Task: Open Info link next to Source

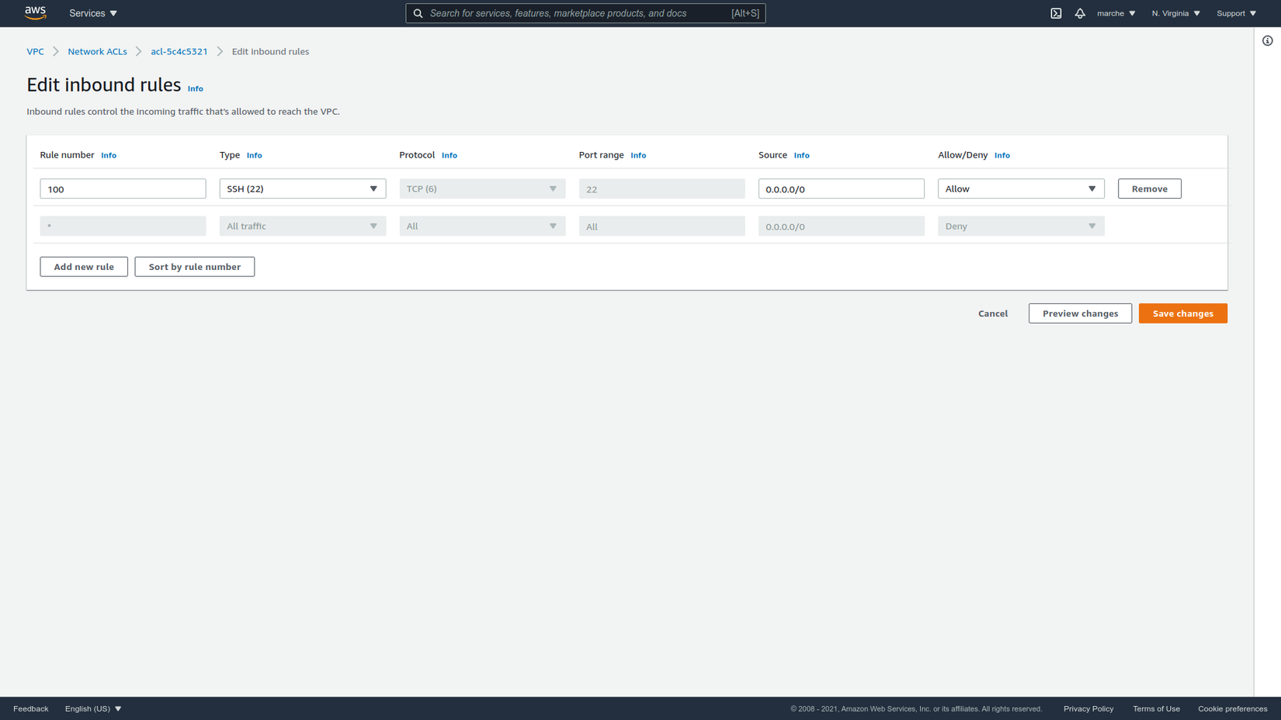Action: click(x=802, y=155)
